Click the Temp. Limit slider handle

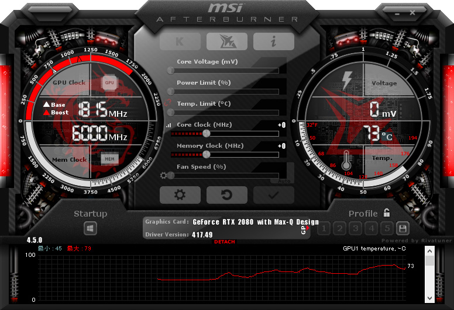point(171,113)
